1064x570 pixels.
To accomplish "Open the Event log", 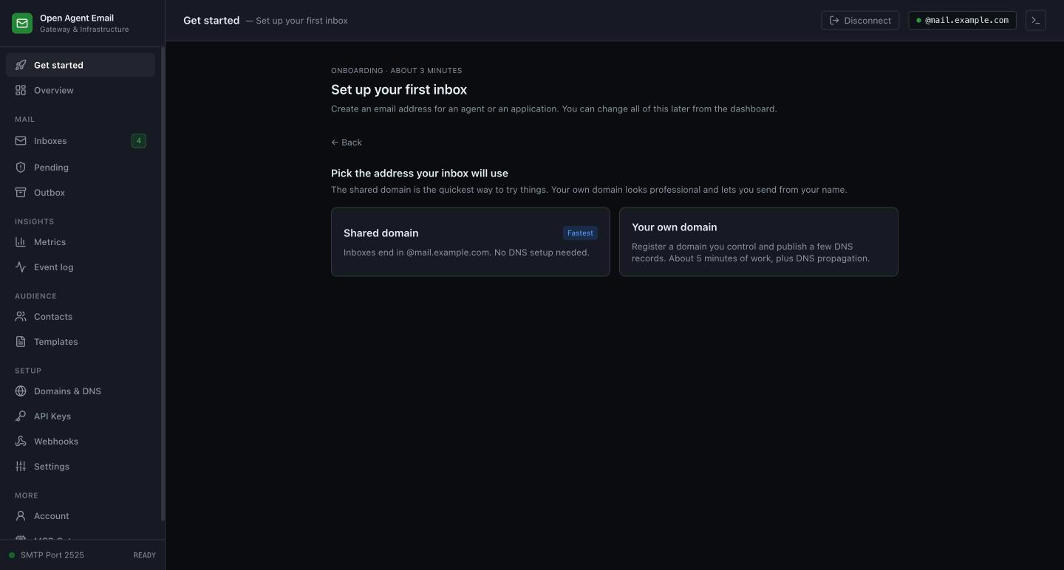I will pos(81,267).
